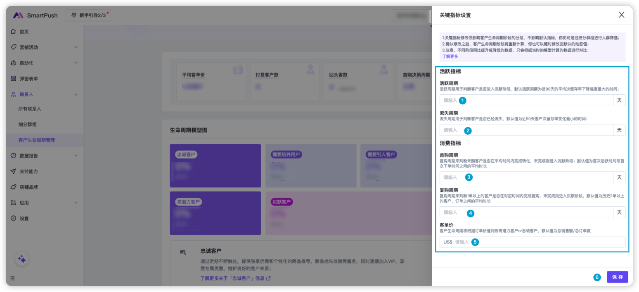This screenshot has height=292, width=639.
Task: Collapse the 联系人 menu section
Action: pyautogui.click(x=76, y=94)
